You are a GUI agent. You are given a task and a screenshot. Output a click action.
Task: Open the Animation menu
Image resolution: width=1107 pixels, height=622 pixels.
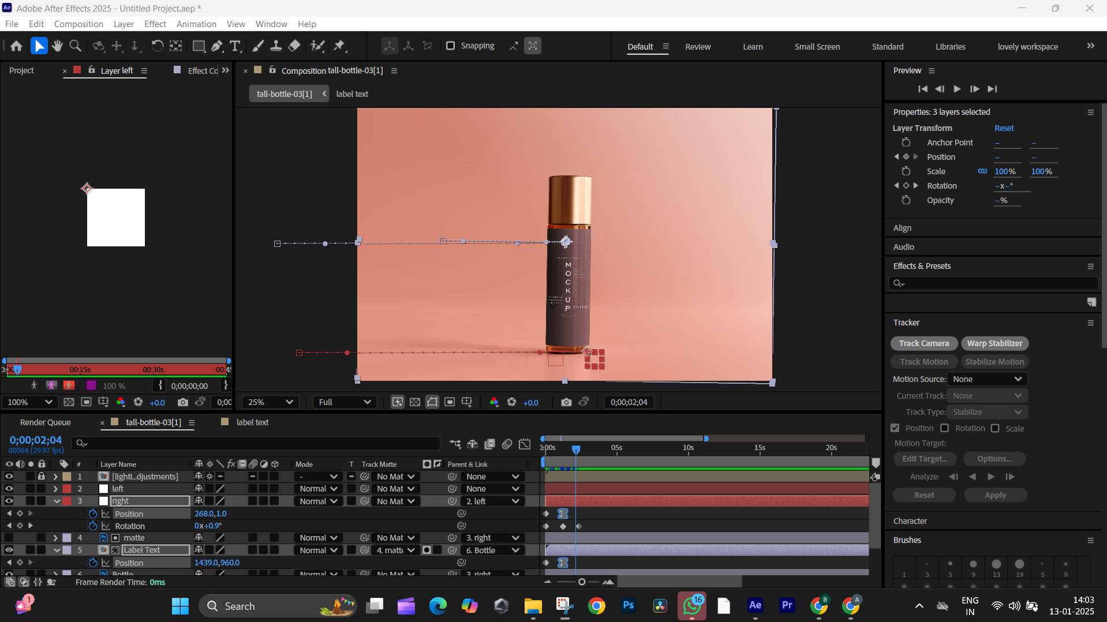tap(196, 24)
